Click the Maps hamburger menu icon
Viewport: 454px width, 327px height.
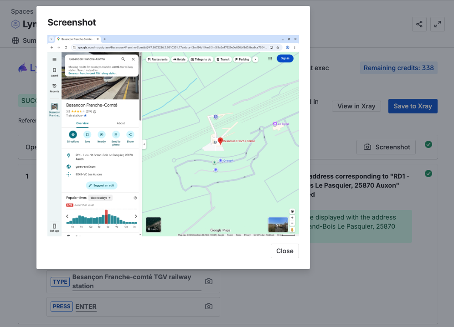pyautogui.click(x=54, y=59)
